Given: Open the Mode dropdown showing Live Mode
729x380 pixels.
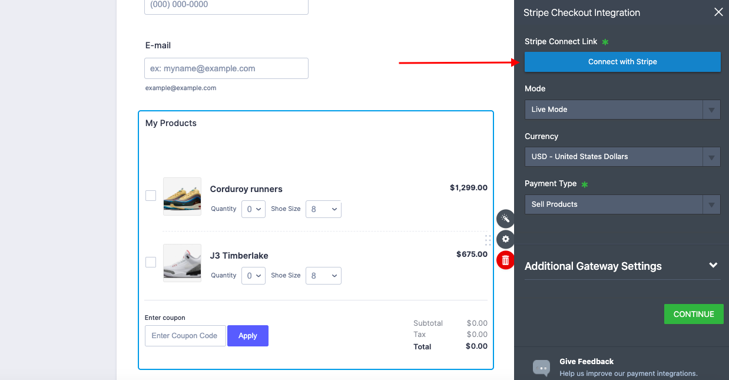Looking at the screenshot, I should 622,110.
